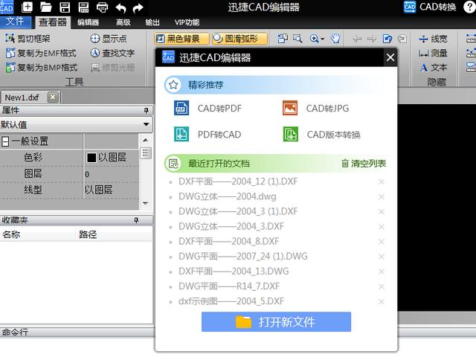Open the zoom-in dropdown arrow
Viewport: 476px width, 363px height.
[323, 39]
